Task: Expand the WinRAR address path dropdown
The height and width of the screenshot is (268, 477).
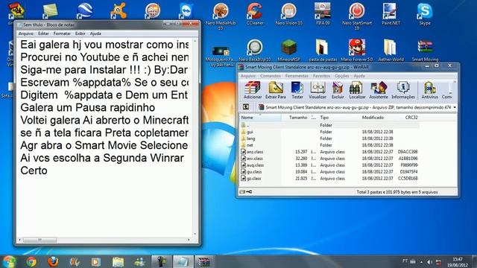Action: tap(455, 107)
